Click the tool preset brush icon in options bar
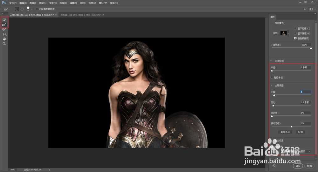318x172 pixels. pyautogui.click(x=6, y=9)
